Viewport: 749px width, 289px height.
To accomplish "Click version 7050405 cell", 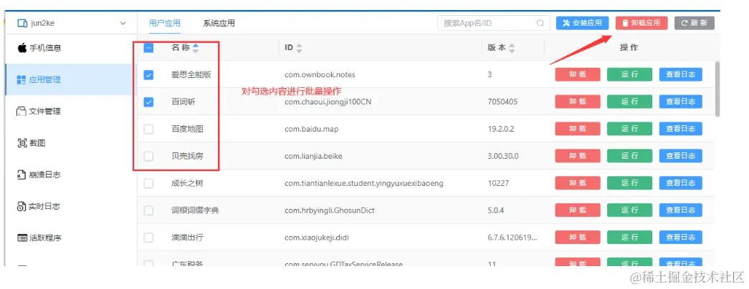I will tap(502, 102).
